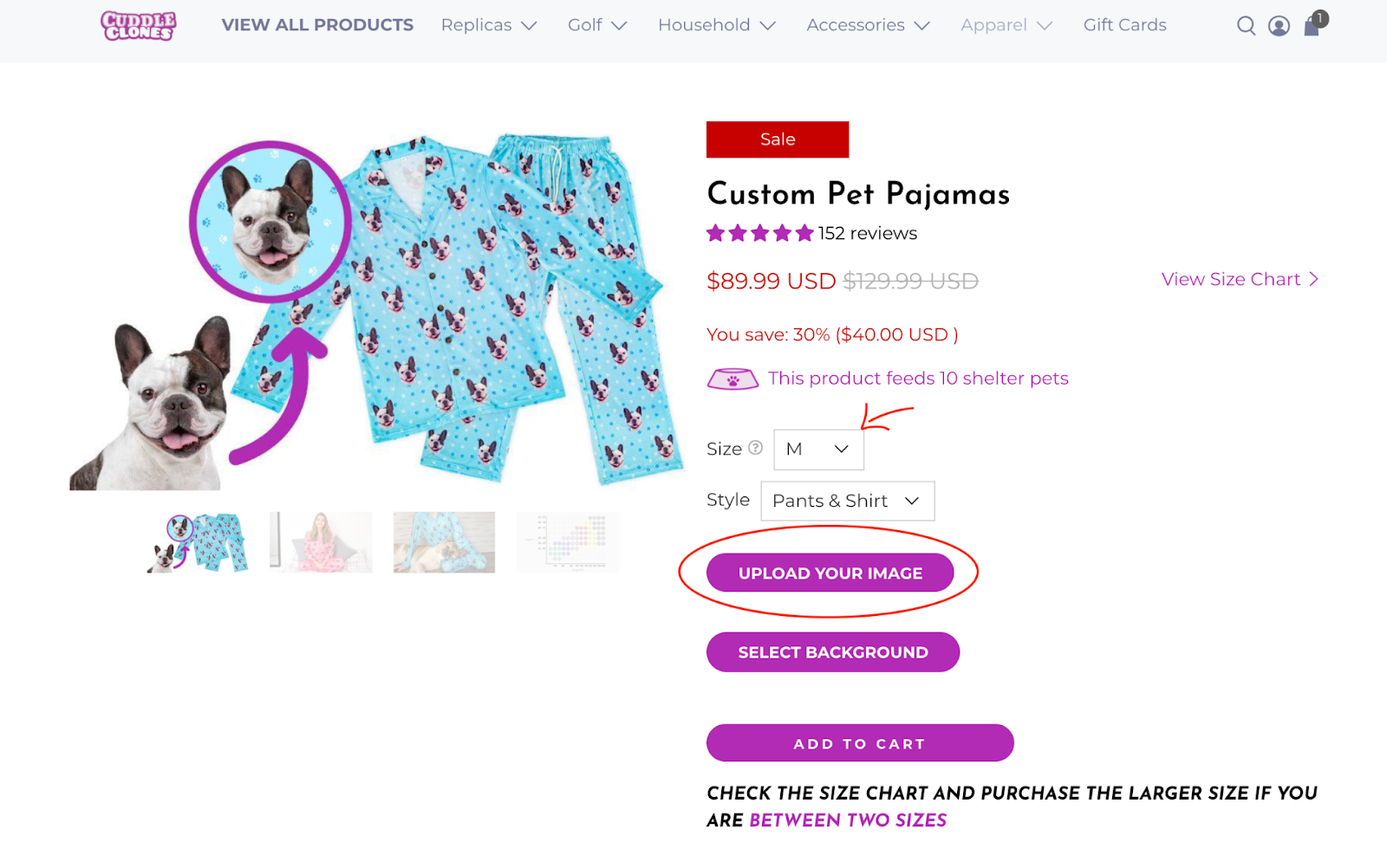
Task: Open the Household dropdown menu
Action: pyautogui.click(x=716, y=25)
